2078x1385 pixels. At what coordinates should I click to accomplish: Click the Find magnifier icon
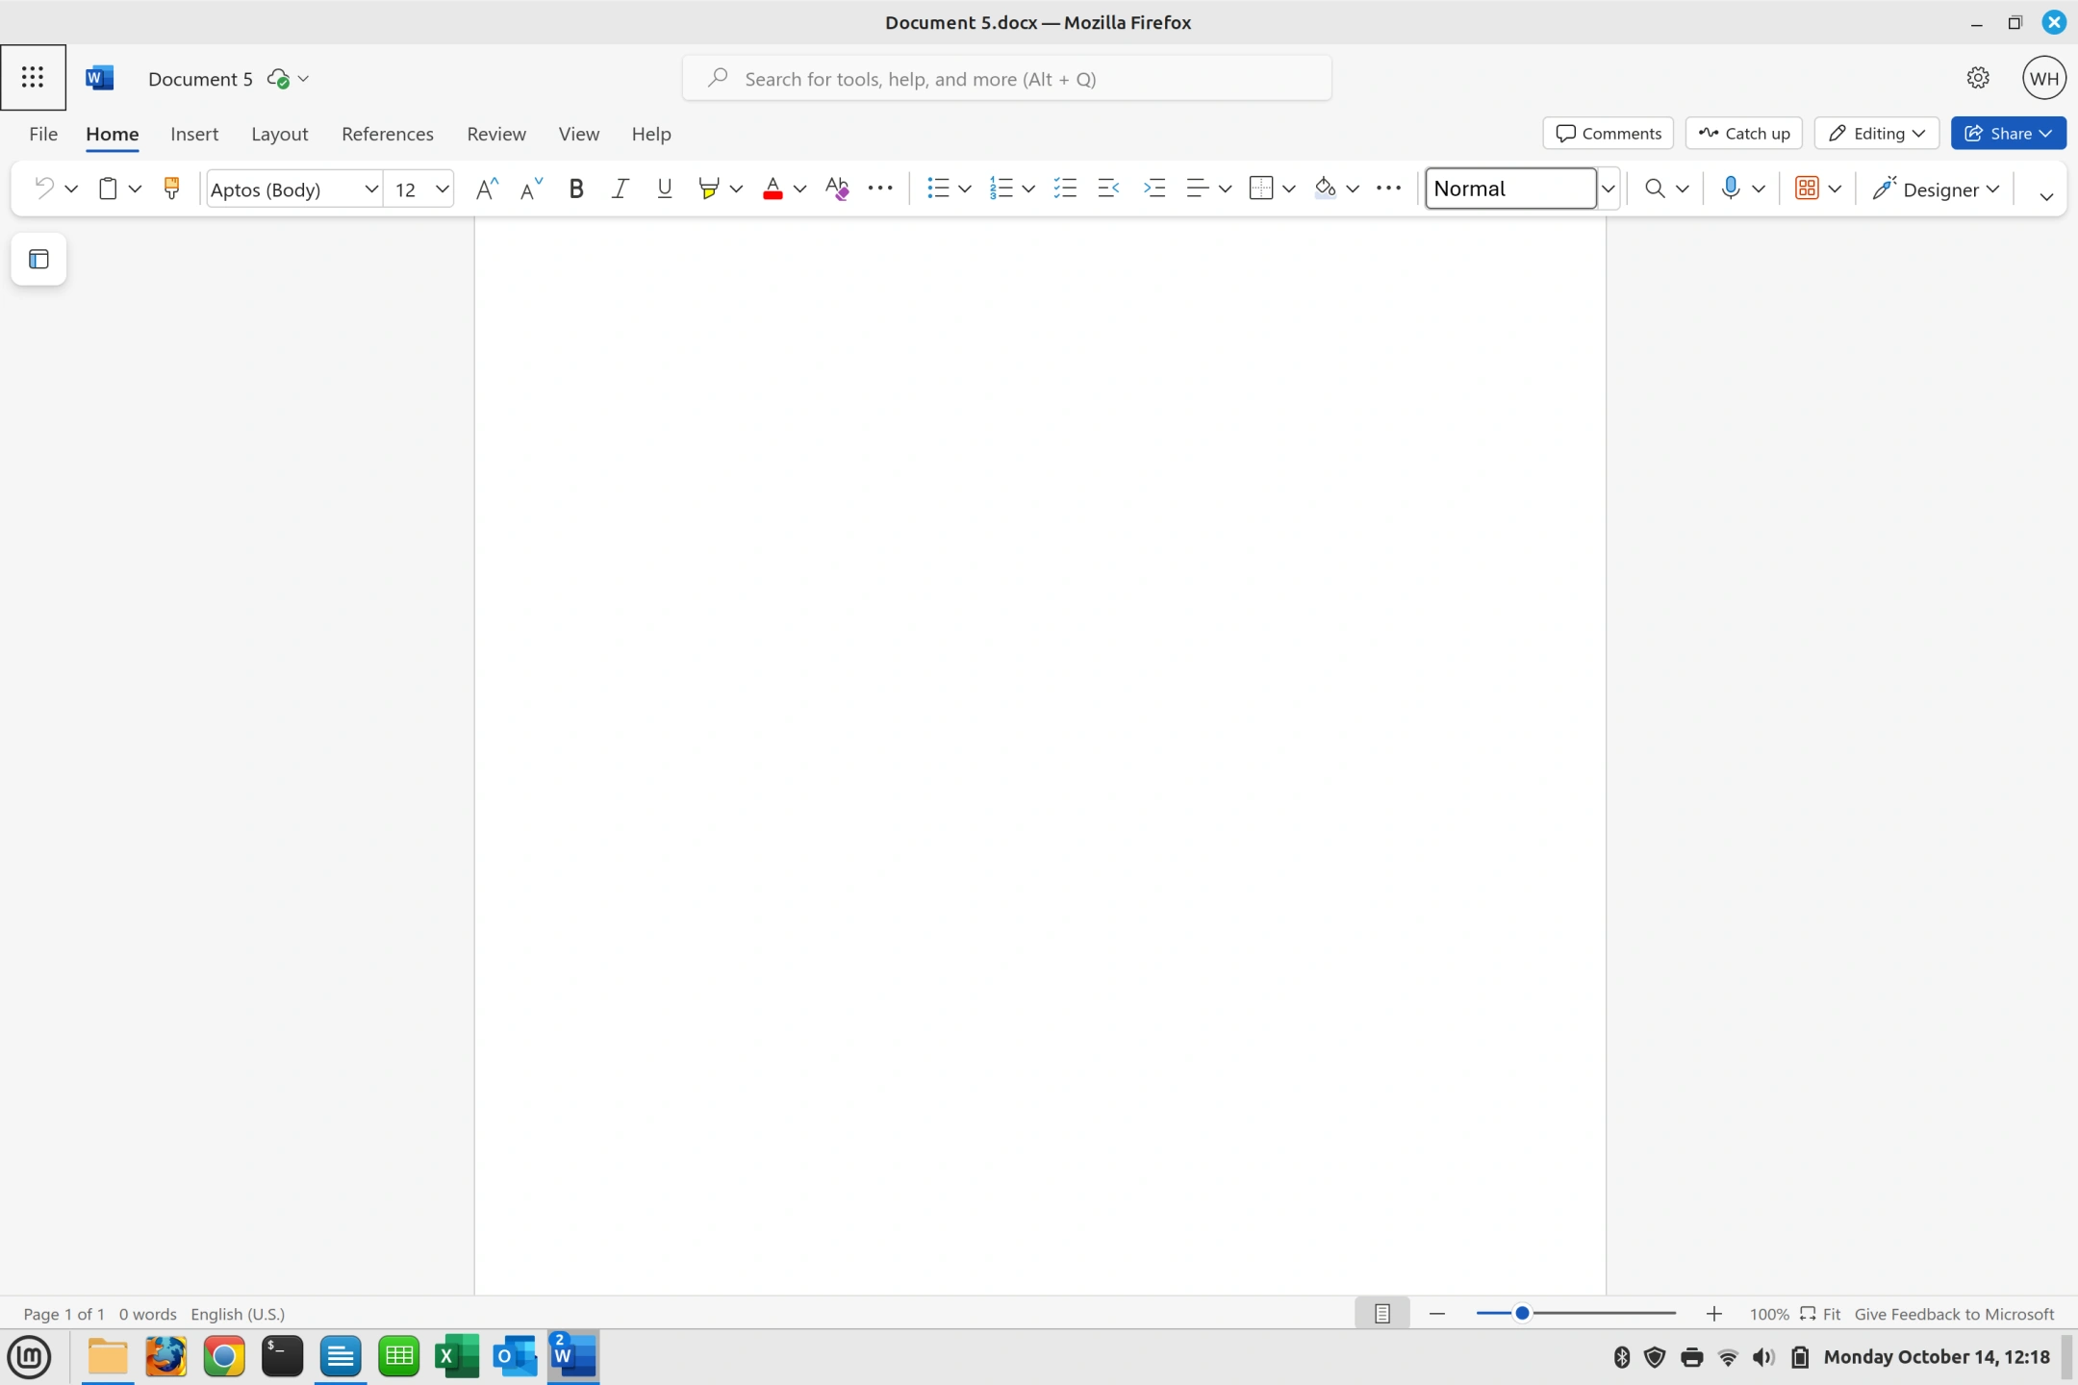[1655, 189]
